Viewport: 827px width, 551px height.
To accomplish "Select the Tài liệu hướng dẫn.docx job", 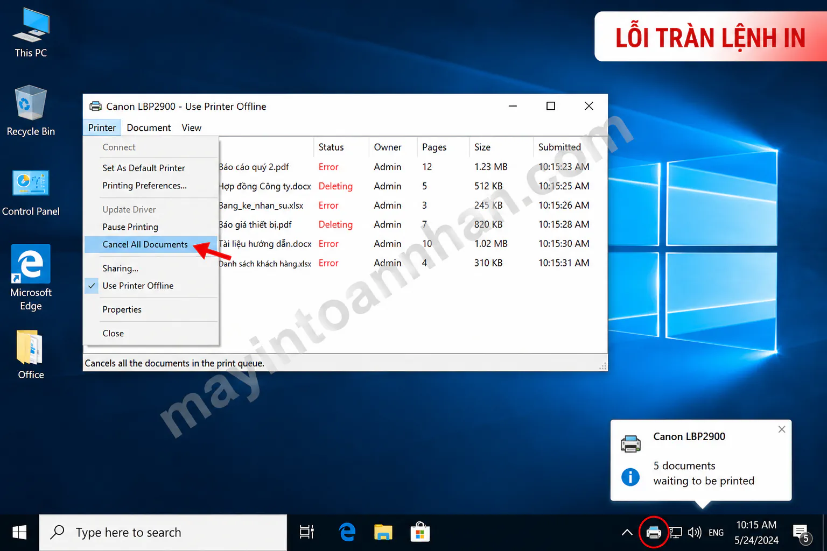I will [265, 244].
